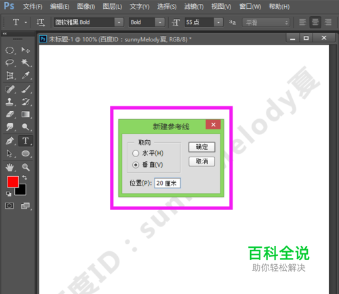Minimize the 未标题-1 document window
Viewport: 339px width, 294px height.
click(x=293, y=39)
